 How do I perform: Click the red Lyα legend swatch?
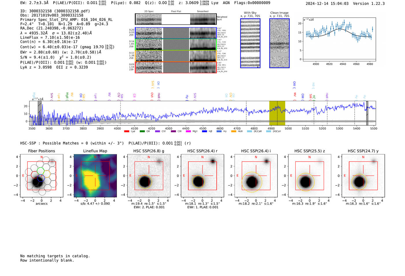pos(126,131)
